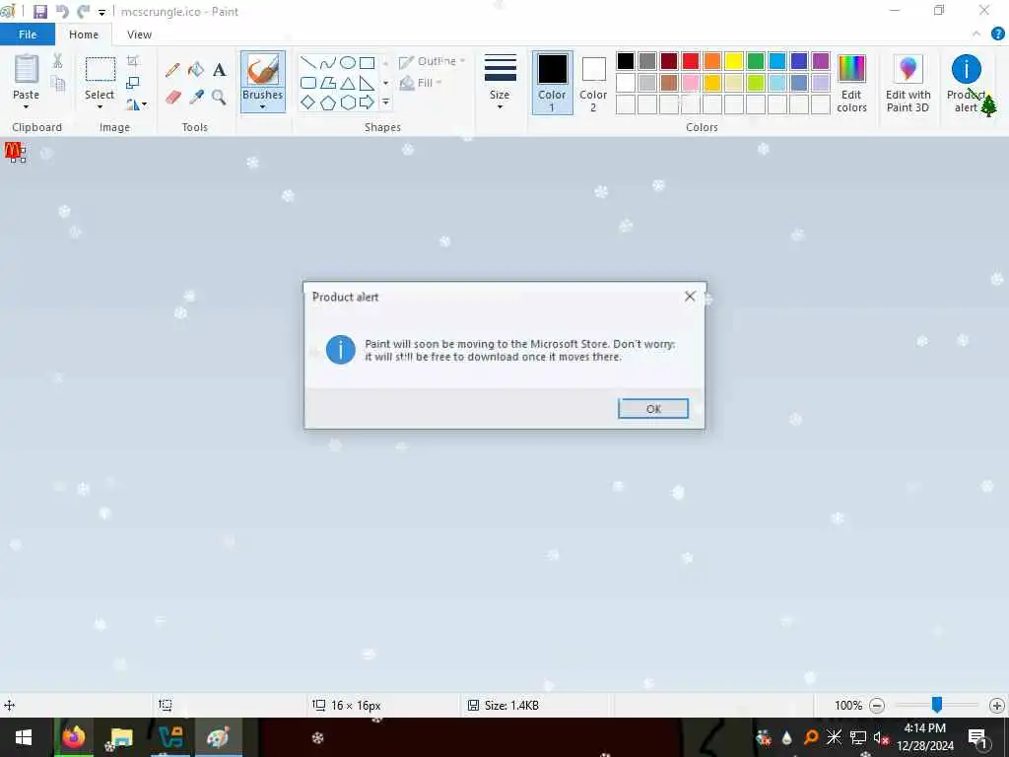Open Edit with Paint 3D
Screen dimensions: 1009x757
[908, 83]
